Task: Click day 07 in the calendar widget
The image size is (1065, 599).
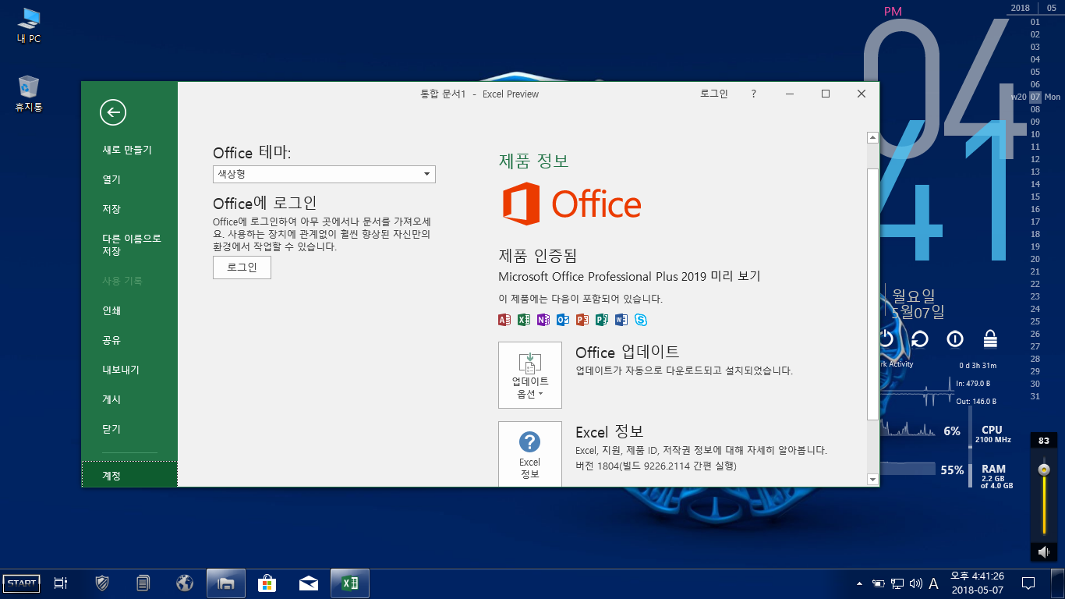Action: [1035, 97]
